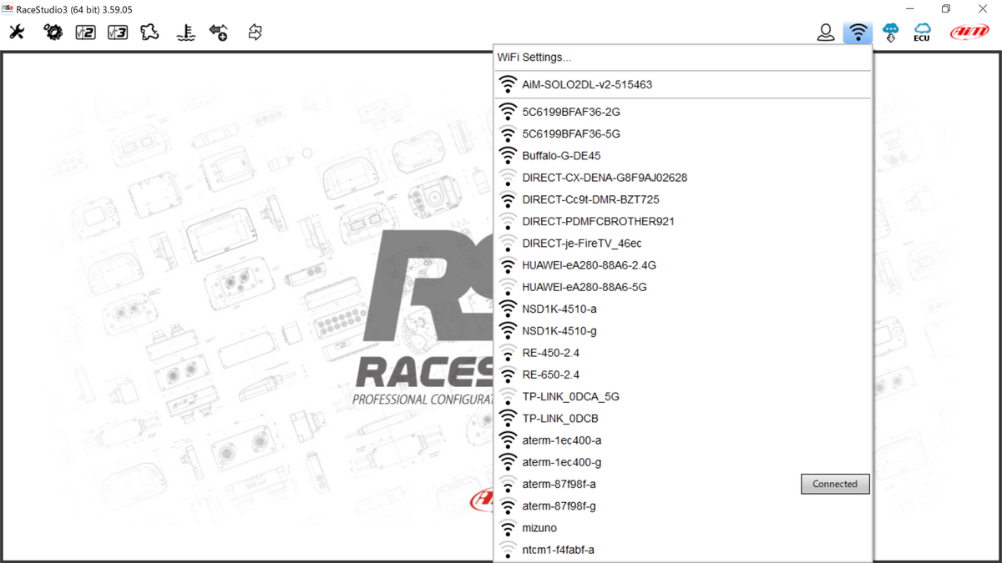This screenshot has width=1002, height=563.
Task: Click the cloud download updates icon
Action: click(x=890, y=33)
